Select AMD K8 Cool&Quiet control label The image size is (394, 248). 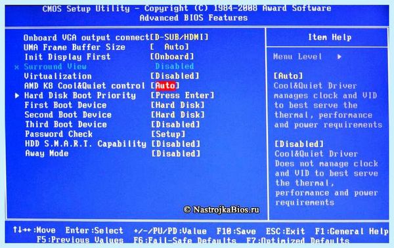85,86
